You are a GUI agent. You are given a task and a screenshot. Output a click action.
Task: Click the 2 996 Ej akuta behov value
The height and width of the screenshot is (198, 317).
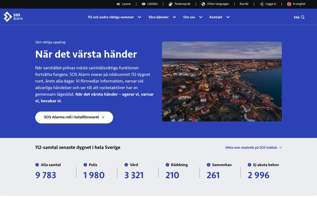(x=258, y=175)
